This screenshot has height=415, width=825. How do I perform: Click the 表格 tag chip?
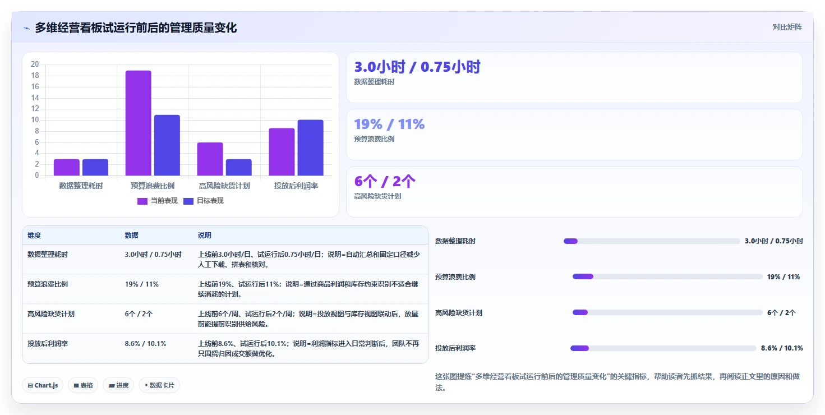(x=83, y=385)
